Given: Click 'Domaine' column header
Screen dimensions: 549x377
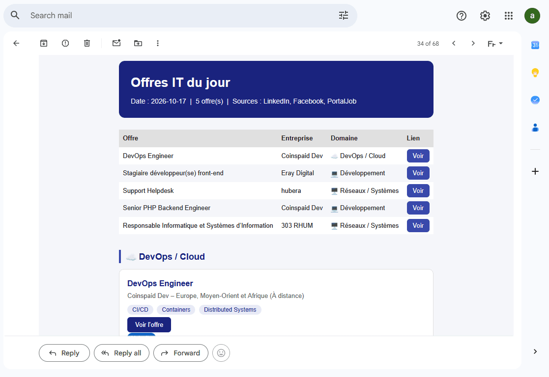Looking at the screenshot, I should 344,138.
